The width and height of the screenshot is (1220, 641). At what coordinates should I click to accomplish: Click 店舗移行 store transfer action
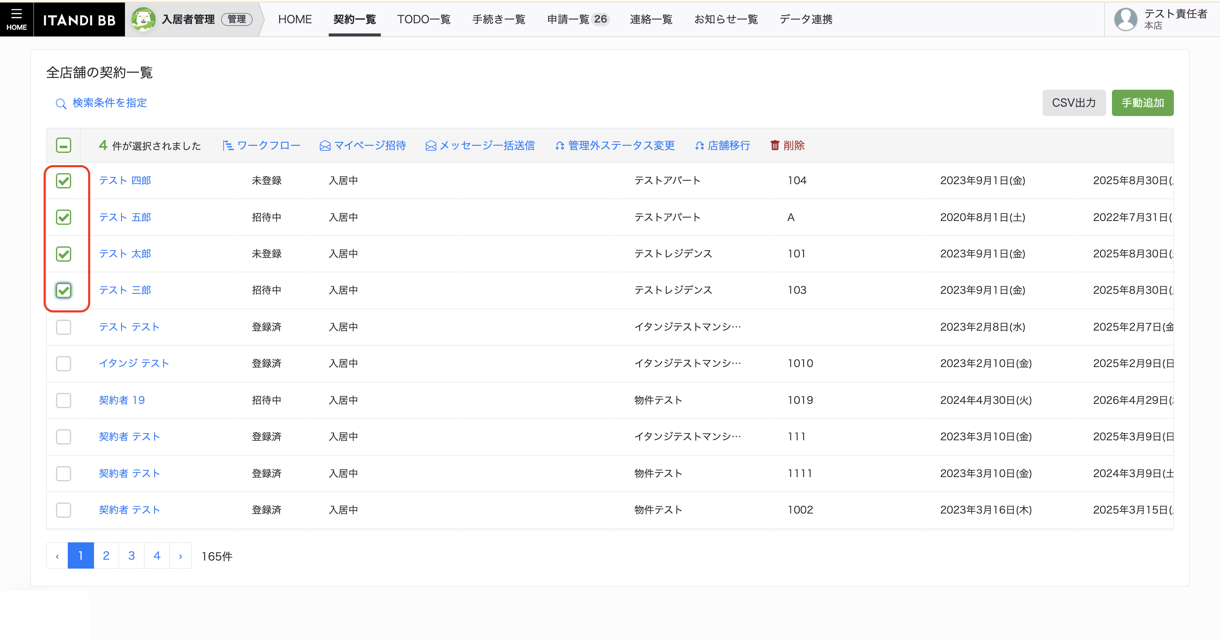(729, 145)
